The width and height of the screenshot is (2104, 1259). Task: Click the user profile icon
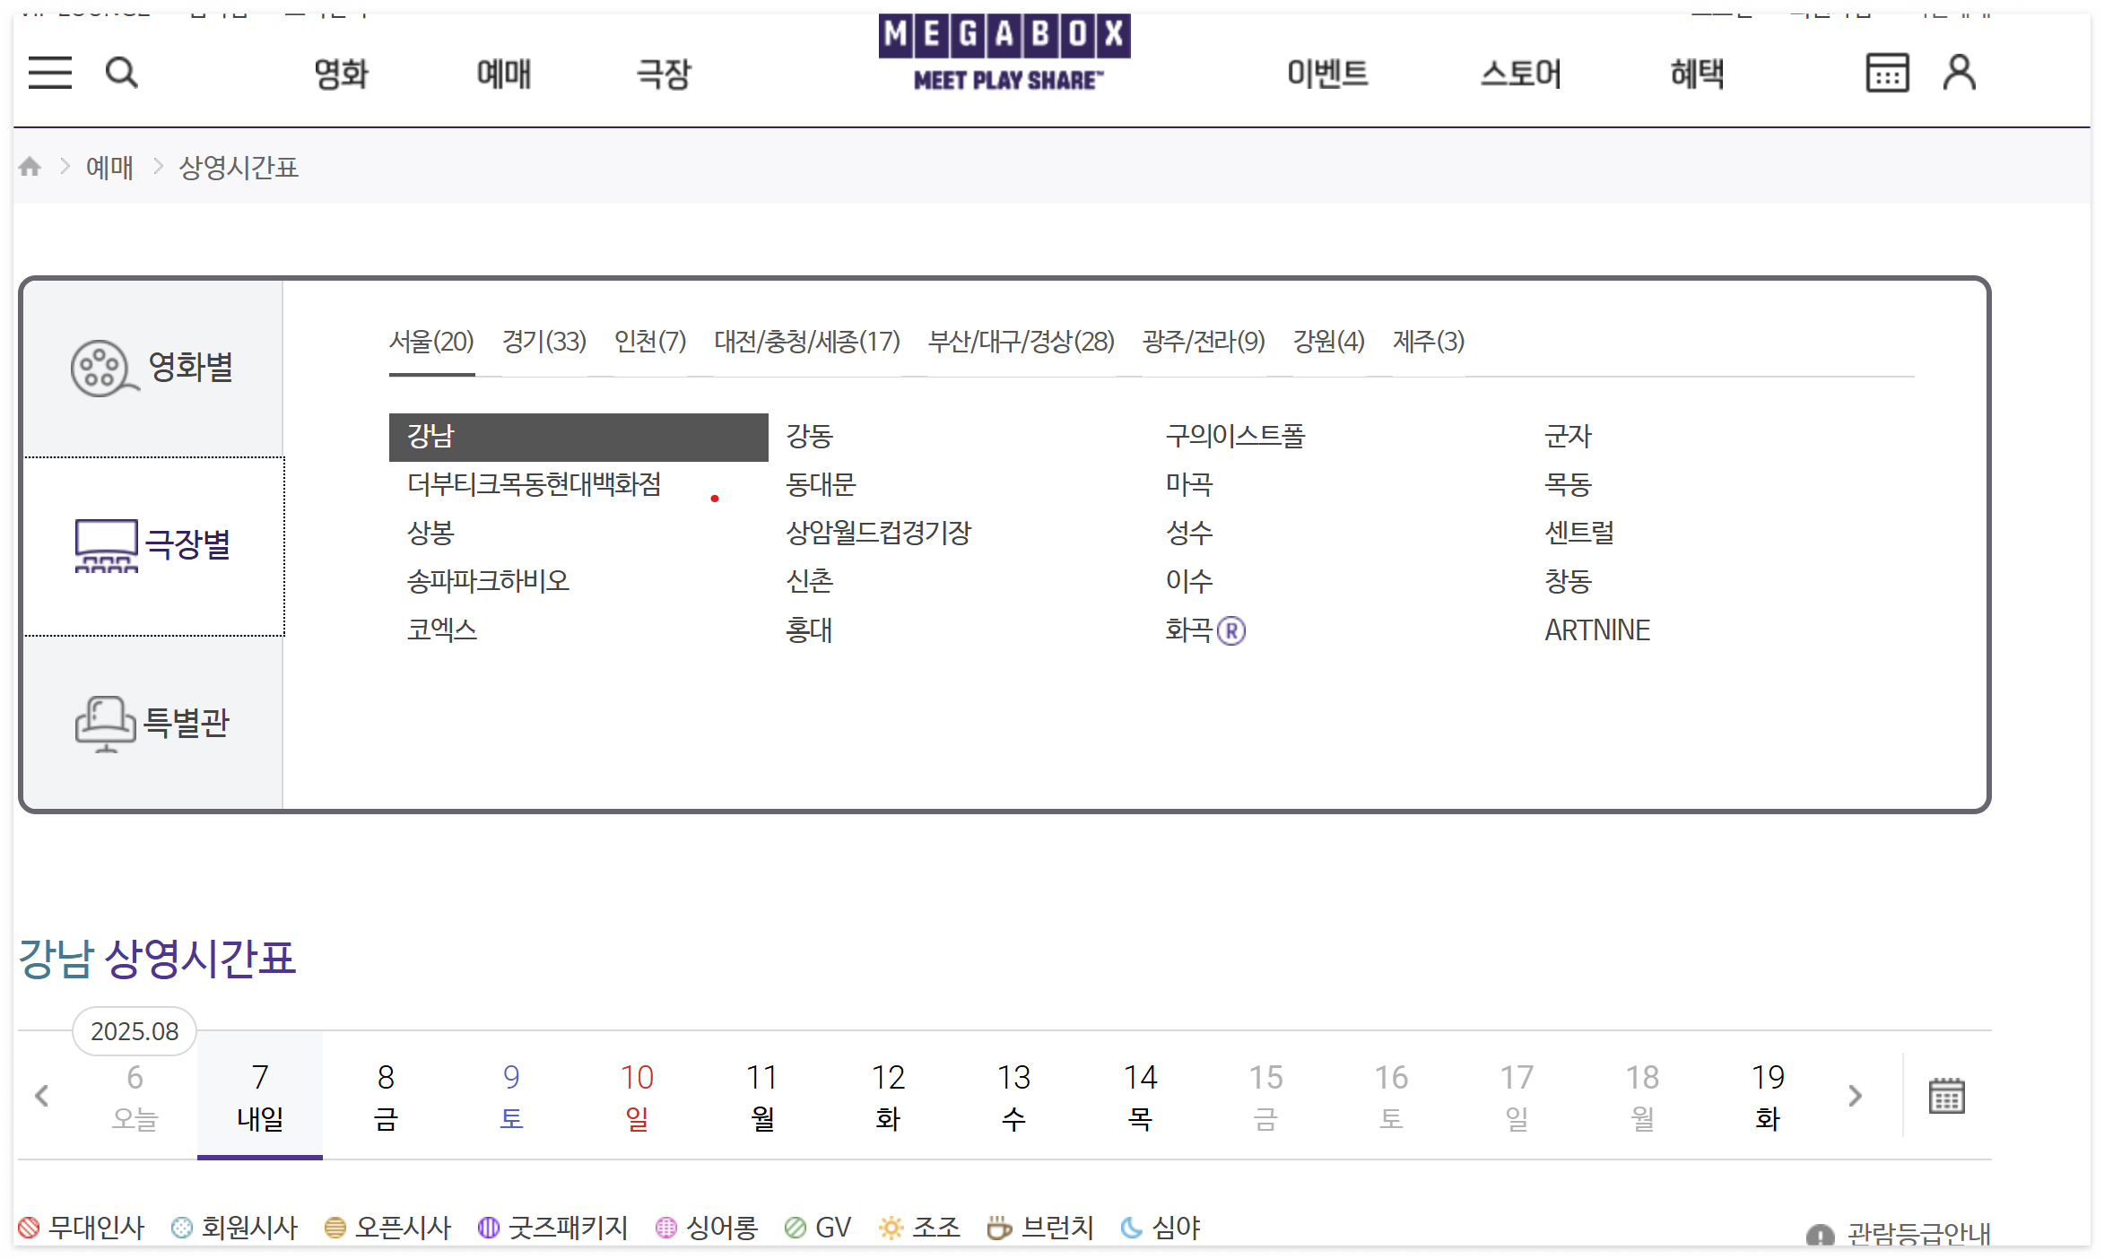1959,73
